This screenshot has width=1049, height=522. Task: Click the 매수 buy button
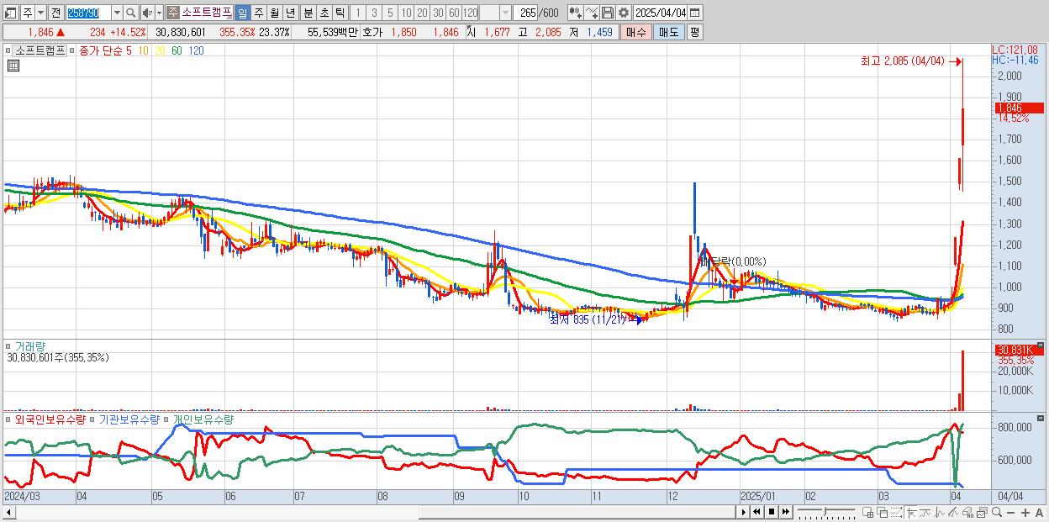pos(636,32)
